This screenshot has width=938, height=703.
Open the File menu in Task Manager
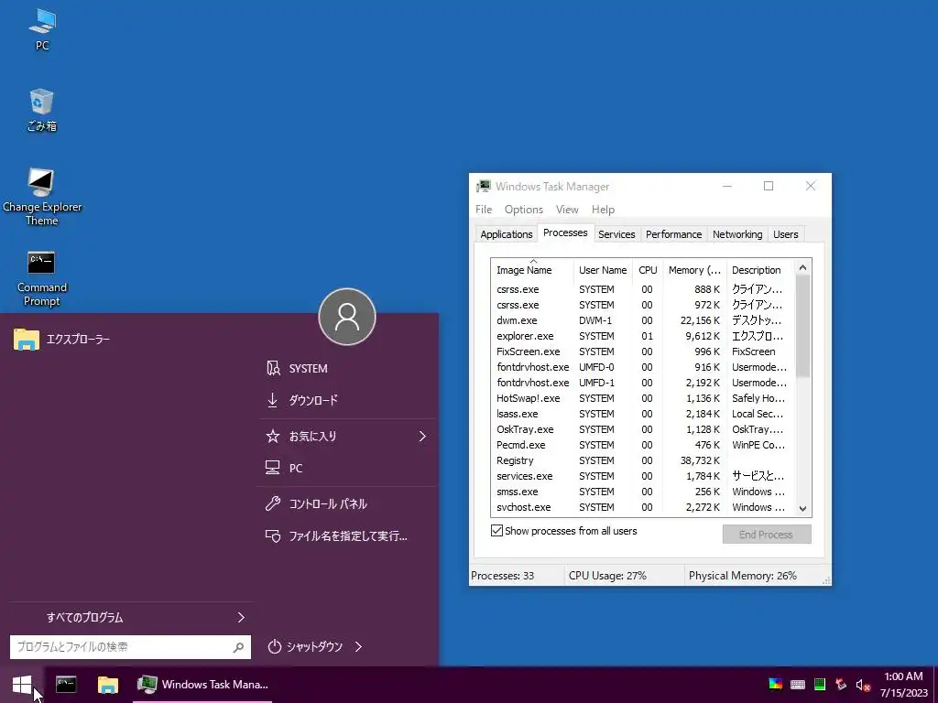[484, 210]
